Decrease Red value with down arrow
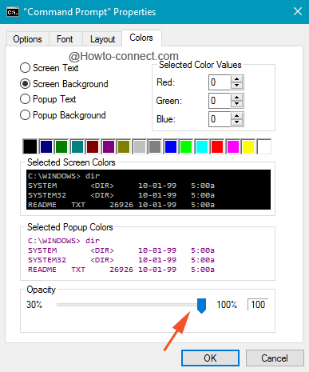This screenshot has width=309, height=372. (x=236, y=86)
